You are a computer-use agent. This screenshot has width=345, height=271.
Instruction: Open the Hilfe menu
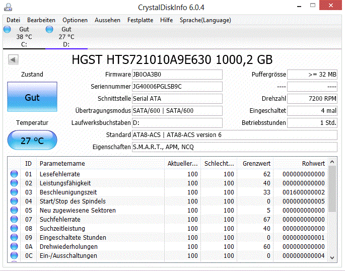[x=166, y=20]
